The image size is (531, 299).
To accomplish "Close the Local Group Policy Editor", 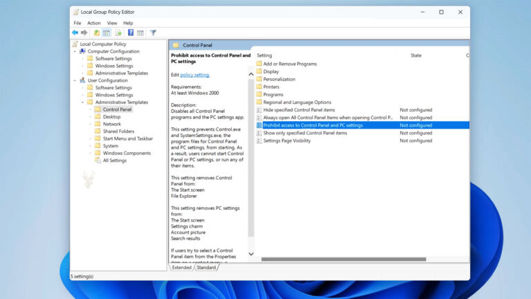I will coord(460,12).
